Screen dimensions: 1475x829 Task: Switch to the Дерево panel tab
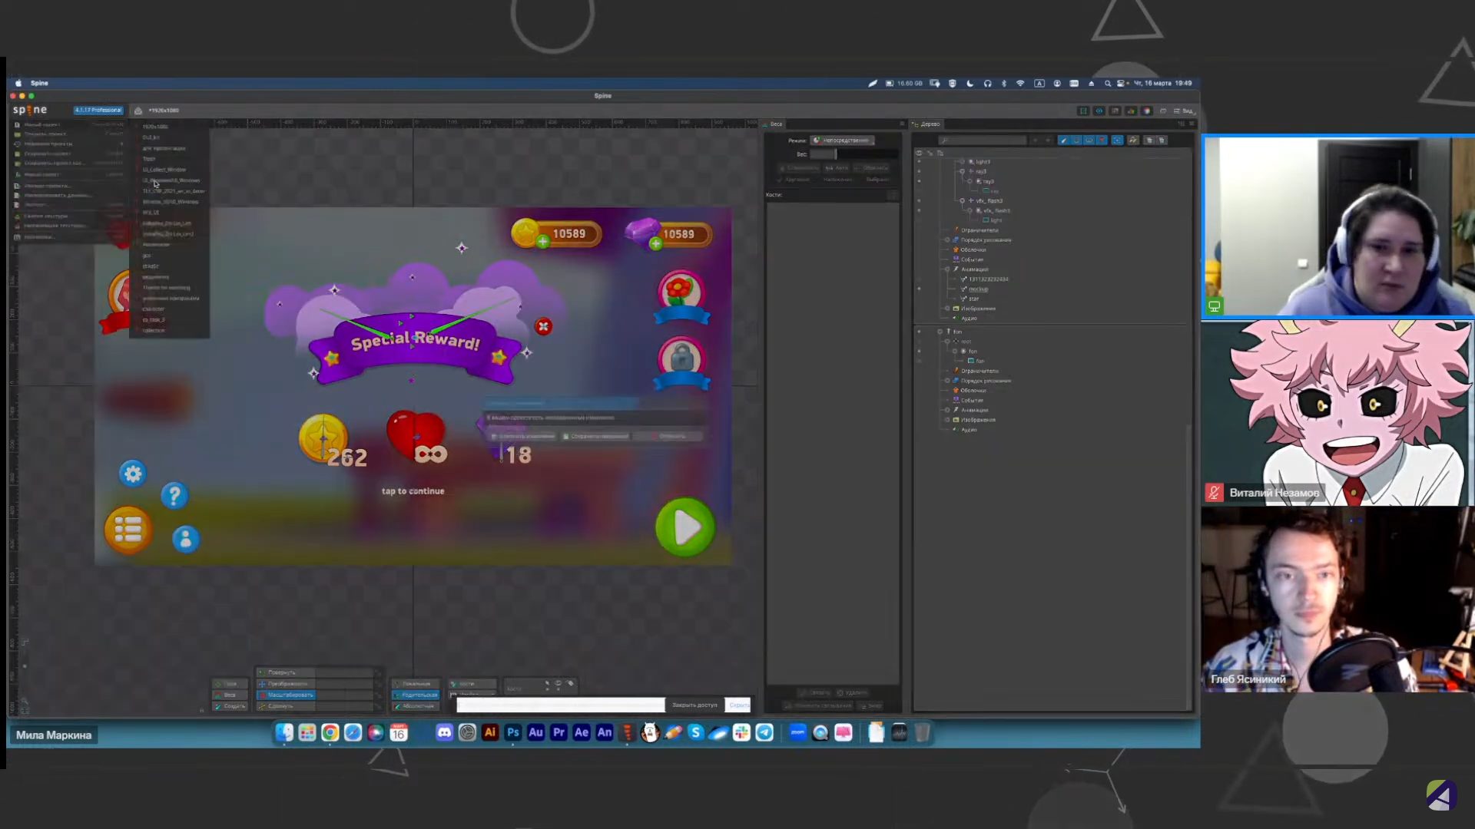[x=926, y=124]
